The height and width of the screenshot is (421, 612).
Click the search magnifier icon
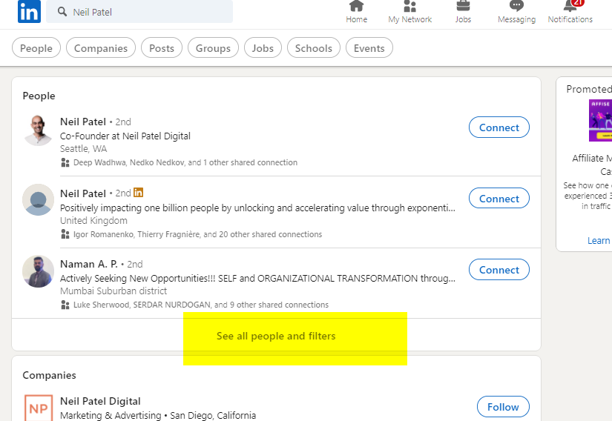pyautogui.click(x=62, y=12)
